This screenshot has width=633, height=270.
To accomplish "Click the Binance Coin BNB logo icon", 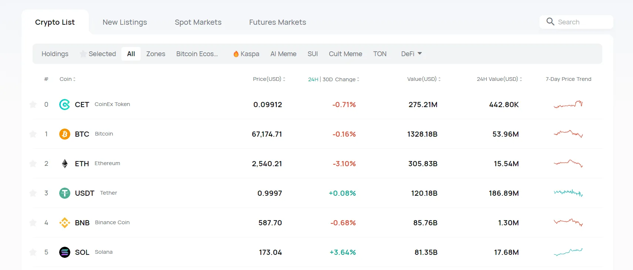I will pyautogui.click(x=65, y=223).
